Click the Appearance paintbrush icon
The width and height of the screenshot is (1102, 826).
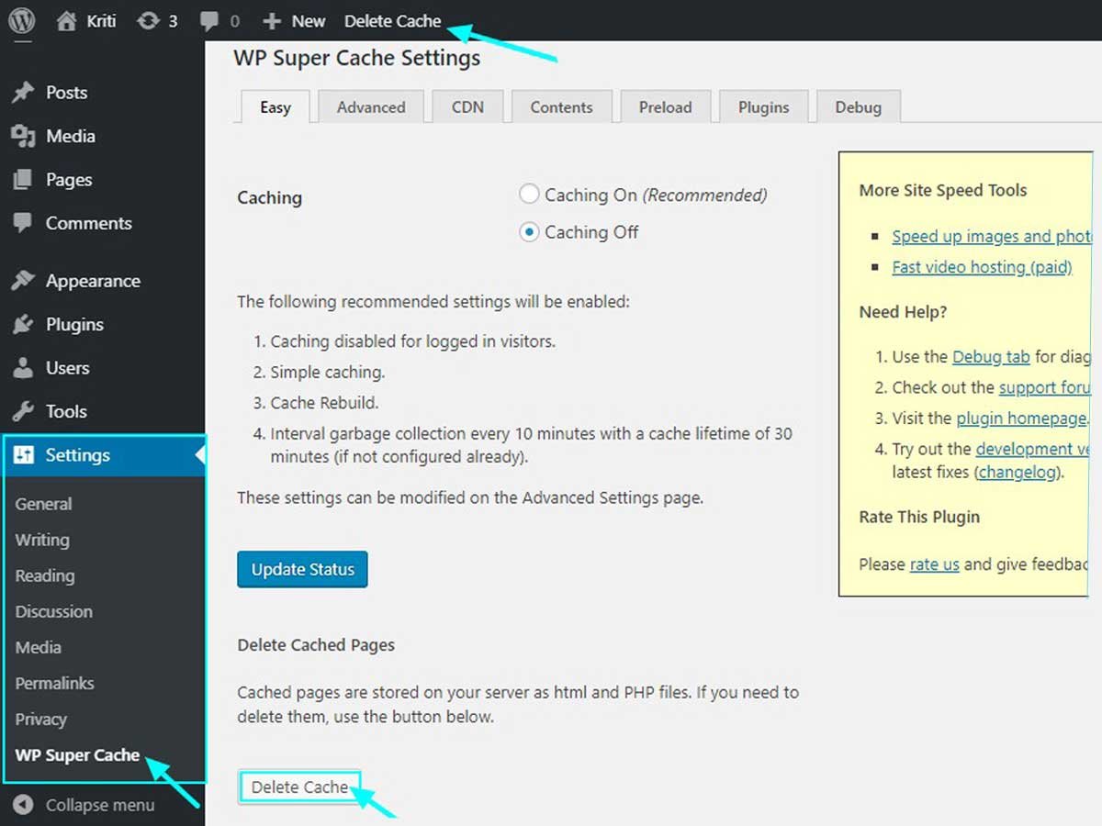[23, 281]
